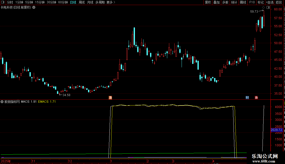The image size is (285, 164).
Task: Select the 30分钟 period
Action: (51, 2)
